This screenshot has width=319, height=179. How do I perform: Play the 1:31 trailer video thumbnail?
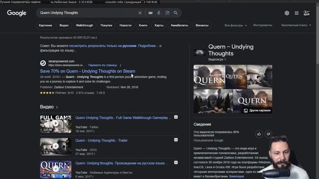tap(55, 147)
